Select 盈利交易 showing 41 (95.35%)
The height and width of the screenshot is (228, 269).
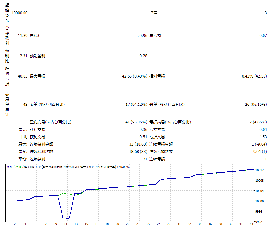pyautogui.click(x=136, y=122)
